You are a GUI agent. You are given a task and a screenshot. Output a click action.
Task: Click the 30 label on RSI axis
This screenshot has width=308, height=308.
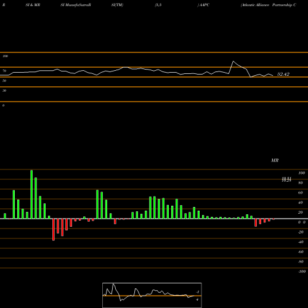(x=4, y=91)
